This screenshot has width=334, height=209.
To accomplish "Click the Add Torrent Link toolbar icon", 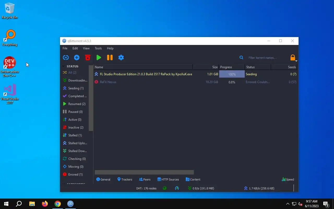I will (66, 57).
